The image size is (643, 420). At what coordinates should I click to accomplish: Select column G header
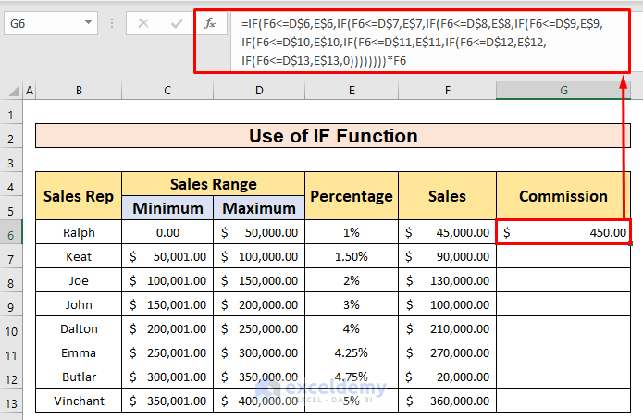563,90
